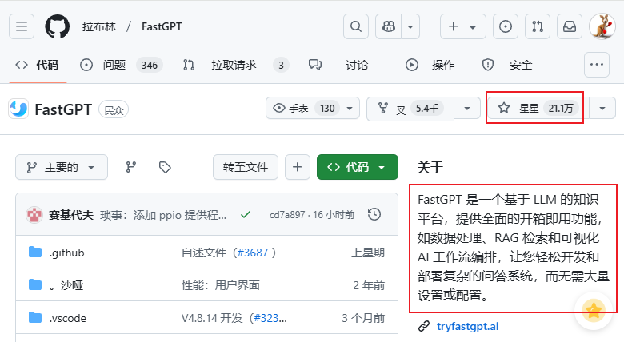
Task: Open the three-dots more tabs menu
Action: [597, 65]
